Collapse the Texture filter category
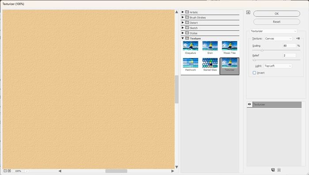This screenshot has height=175, width=309. point(182,38)
